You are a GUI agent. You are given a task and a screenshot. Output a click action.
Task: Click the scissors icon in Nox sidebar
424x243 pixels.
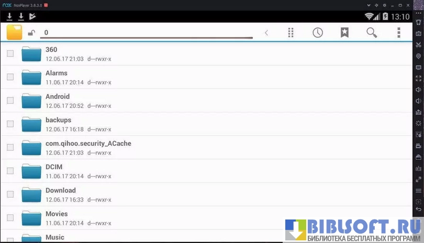(x=418, y=44)
